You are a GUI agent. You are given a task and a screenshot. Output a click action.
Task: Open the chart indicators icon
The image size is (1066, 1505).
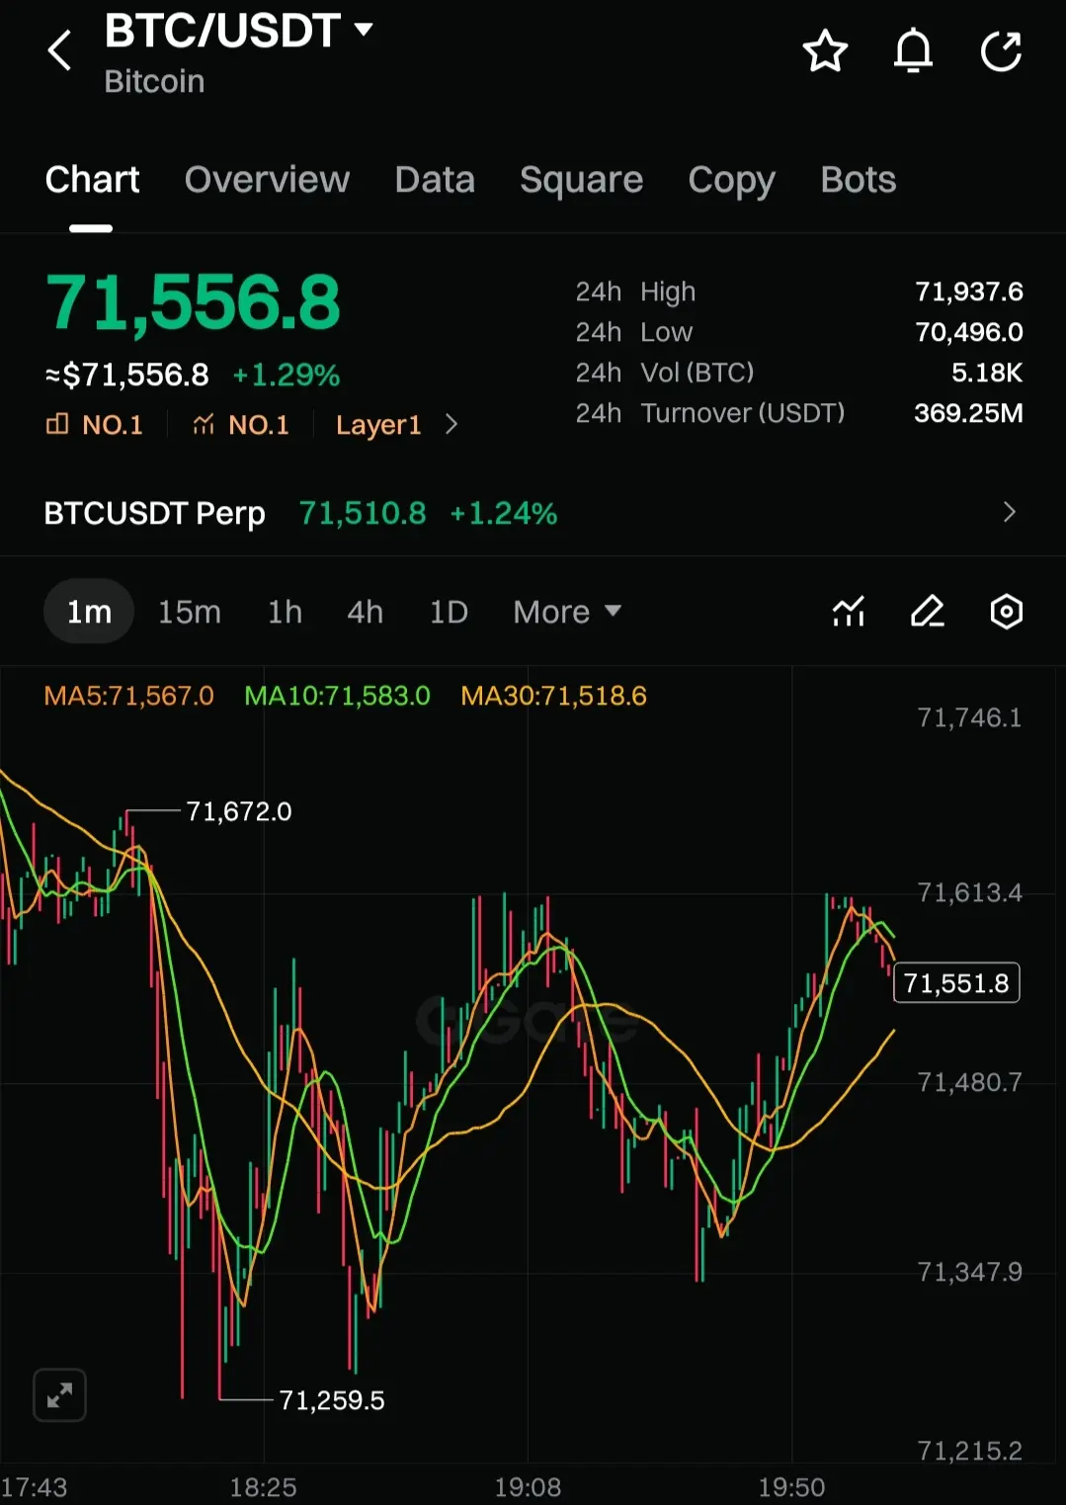point(849,612)
